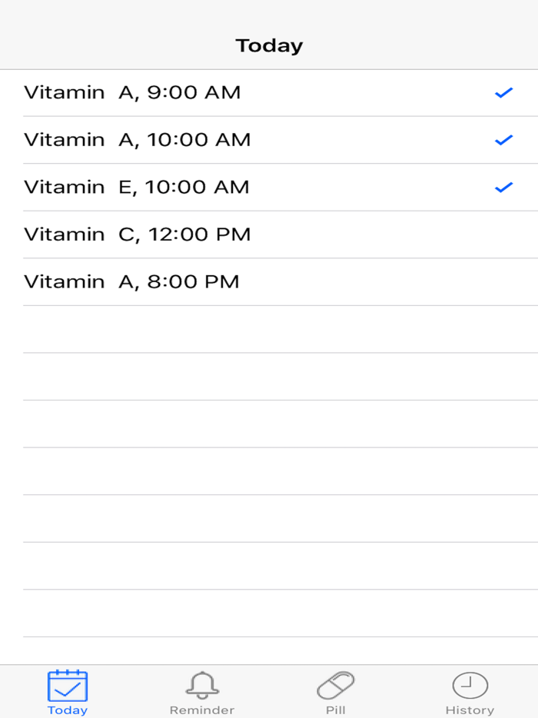Tap the first empty list row
The height and width of the screenshot is (718, 538).
[269, 329]
